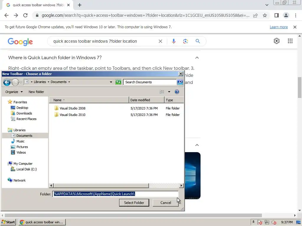302x226 pixels.
Task: Expand the address path history dropdown
Action: 111,82
